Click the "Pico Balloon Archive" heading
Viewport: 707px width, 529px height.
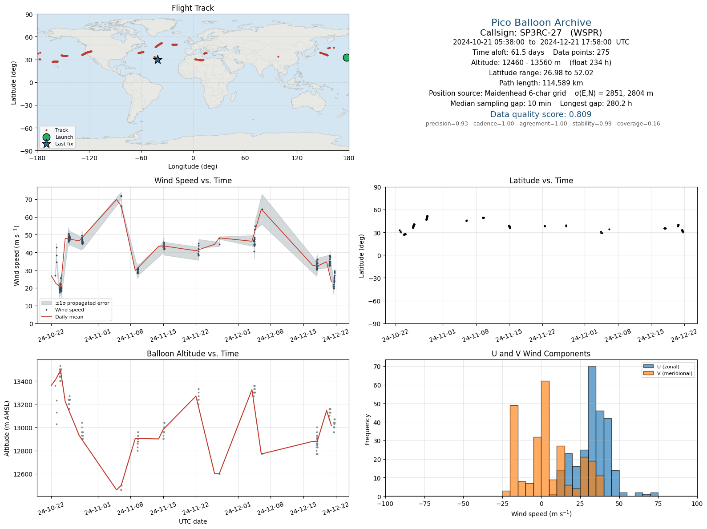[x=541, y=23]
